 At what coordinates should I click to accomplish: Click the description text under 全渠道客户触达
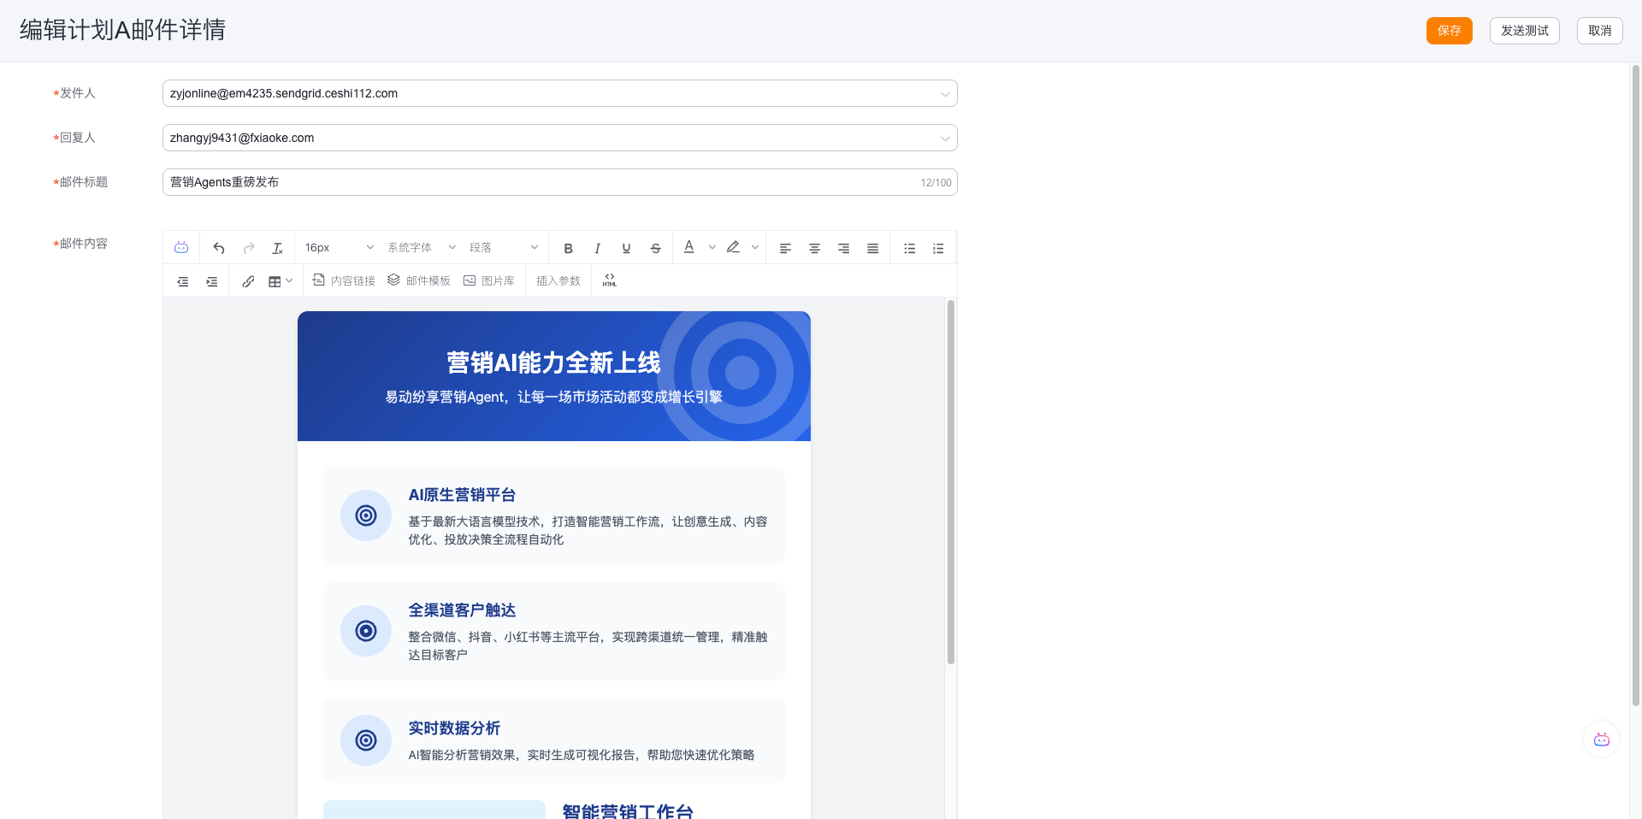coord(588,645)
